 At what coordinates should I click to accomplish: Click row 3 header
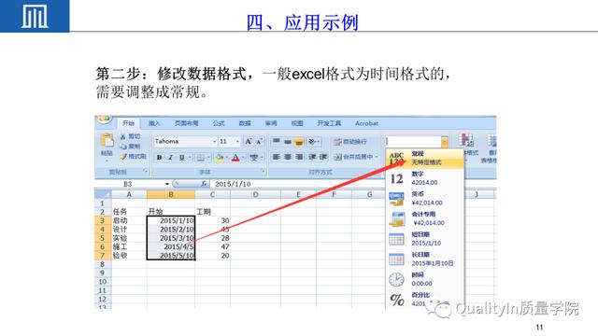click(102, 220)
